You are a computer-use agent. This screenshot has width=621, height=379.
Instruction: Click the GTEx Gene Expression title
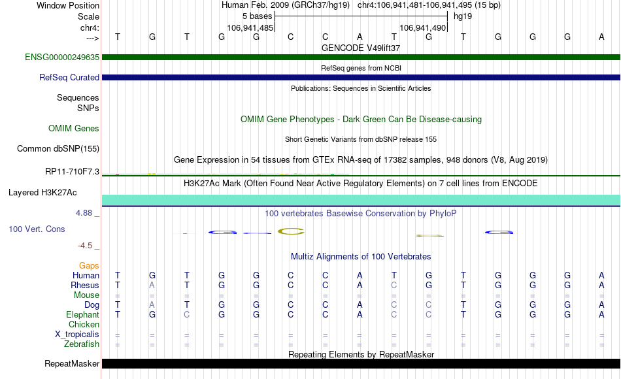[361, 159]
